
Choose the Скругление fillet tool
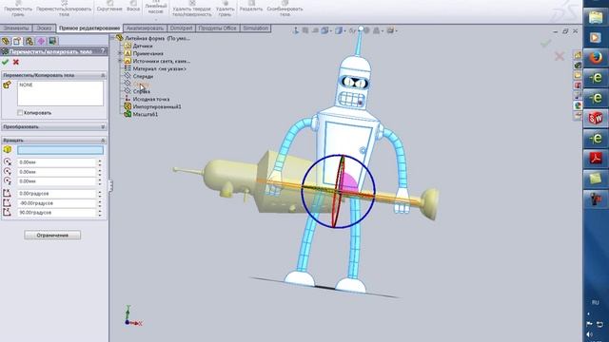[109, 7]
